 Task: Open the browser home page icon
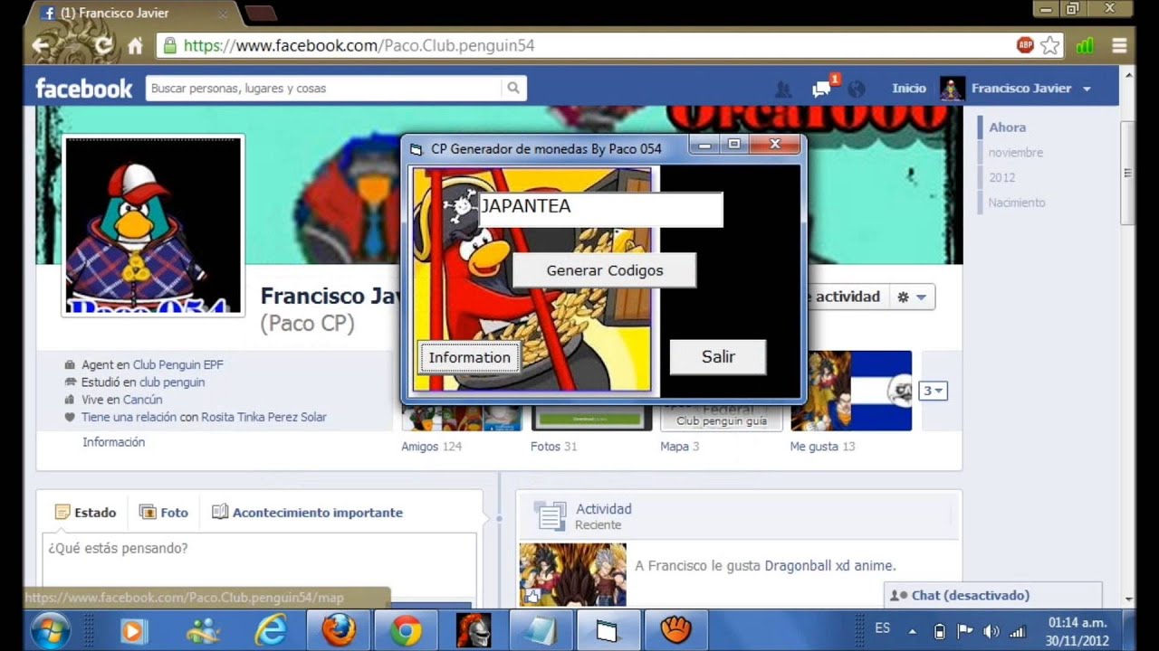(135, 45)
